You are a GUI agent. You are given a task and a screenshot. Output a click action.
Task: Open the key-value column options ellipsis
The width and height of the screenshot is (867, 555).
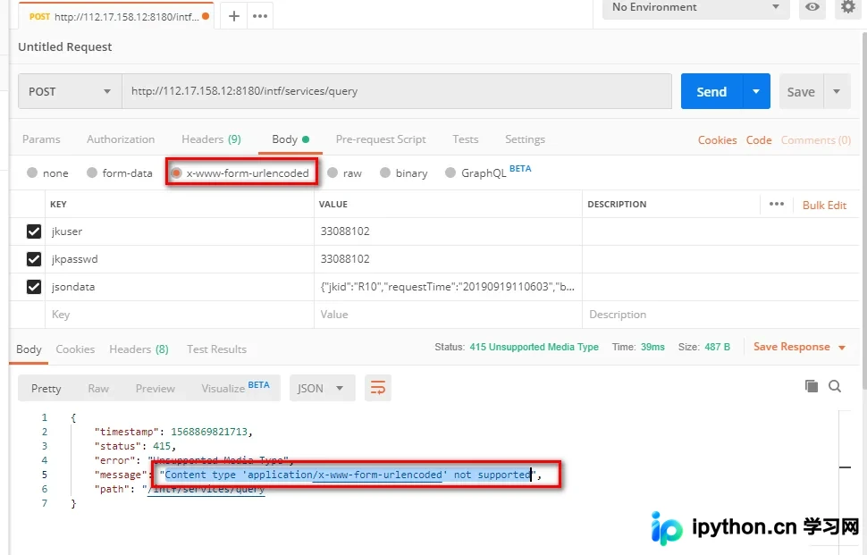tap(777, 204)
